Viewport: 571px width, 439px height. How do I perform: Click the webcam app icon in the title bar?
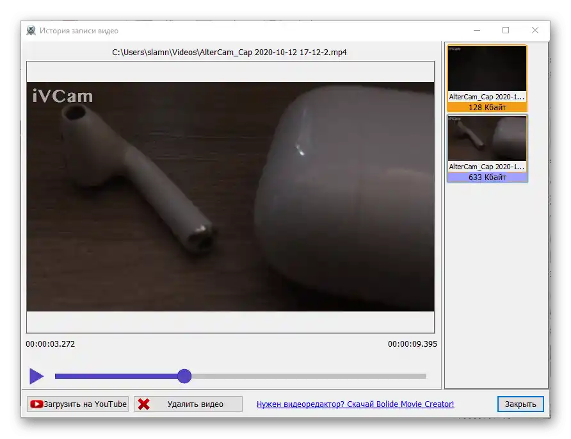coord(31,31)
